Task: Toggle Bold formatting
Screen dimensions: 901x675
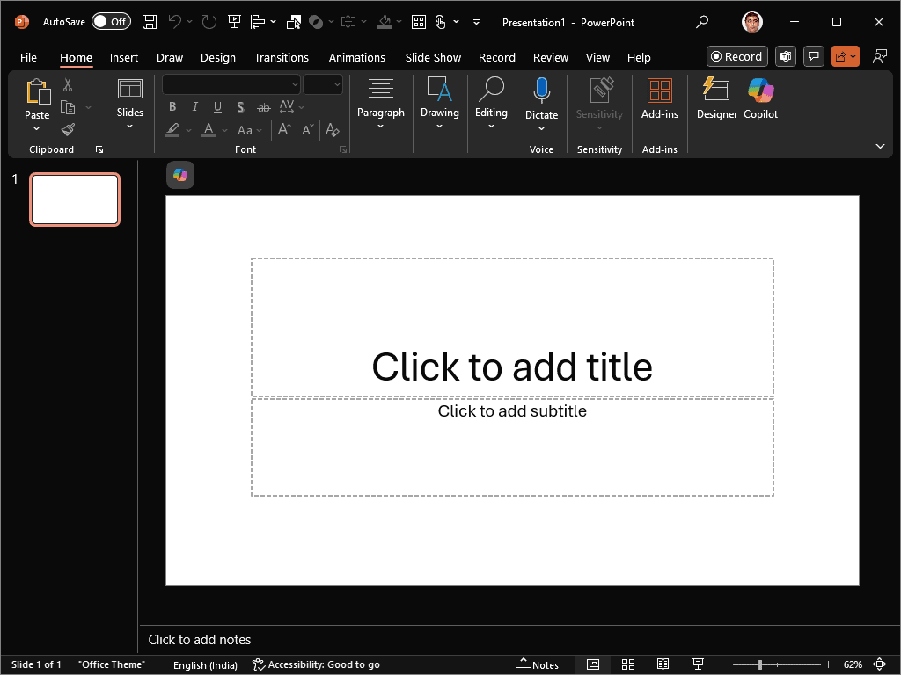Action: [x=172, y=106]
